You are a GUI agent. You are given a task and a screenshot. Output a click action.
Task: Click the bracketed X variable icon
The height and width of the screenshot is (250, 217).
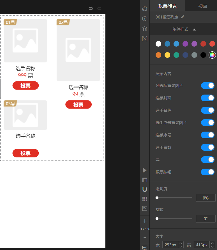point(145,39)
